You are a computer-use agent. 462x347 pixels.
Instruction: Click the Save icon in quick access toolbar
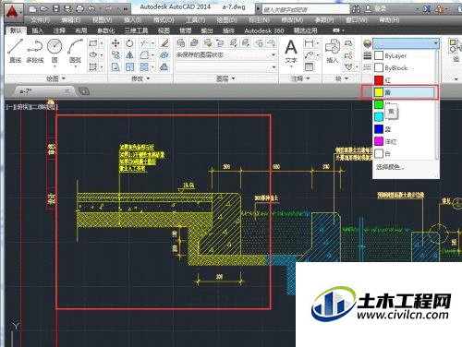(55, 8)
